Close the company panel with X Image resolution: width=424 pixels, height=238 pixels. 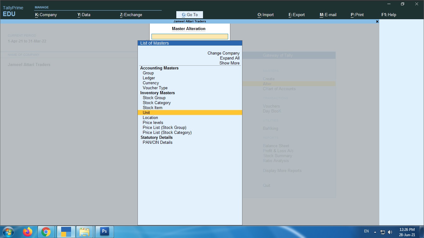click(x=377, y=21)
